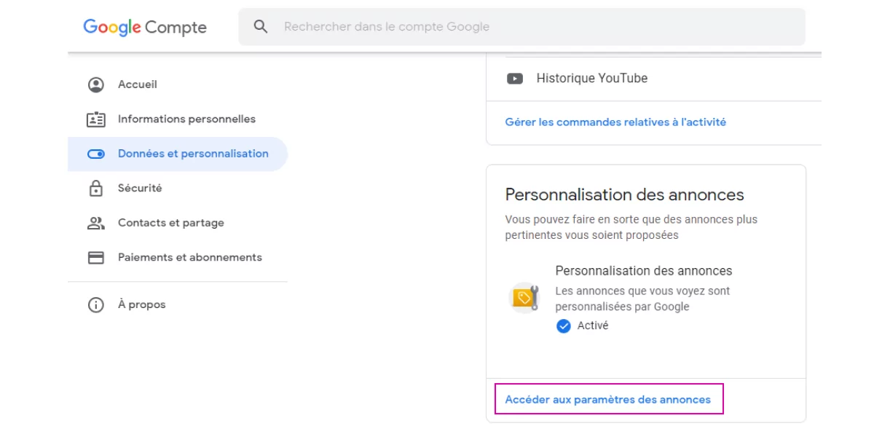
Task: Click the search magnifier icon
Action: coord(261,27)
